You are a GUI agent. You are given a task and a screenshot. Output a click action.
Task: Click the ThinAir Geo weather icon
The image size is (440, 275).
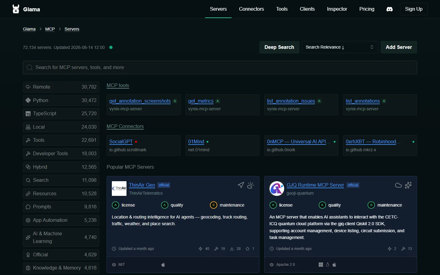click(251, 185)
